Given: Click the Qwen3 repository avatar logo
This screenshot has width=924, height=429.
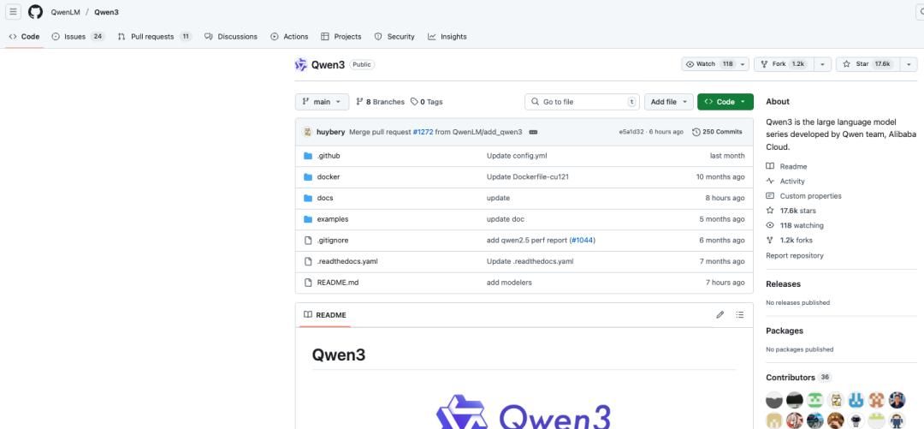Looking at the screenshot, I should tap(301, 65).
